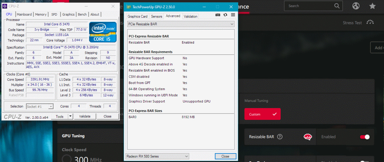Click CPU Name field Intel Core i5 3470
Viewport: 384px width, 162px height.
coord(56,24)
